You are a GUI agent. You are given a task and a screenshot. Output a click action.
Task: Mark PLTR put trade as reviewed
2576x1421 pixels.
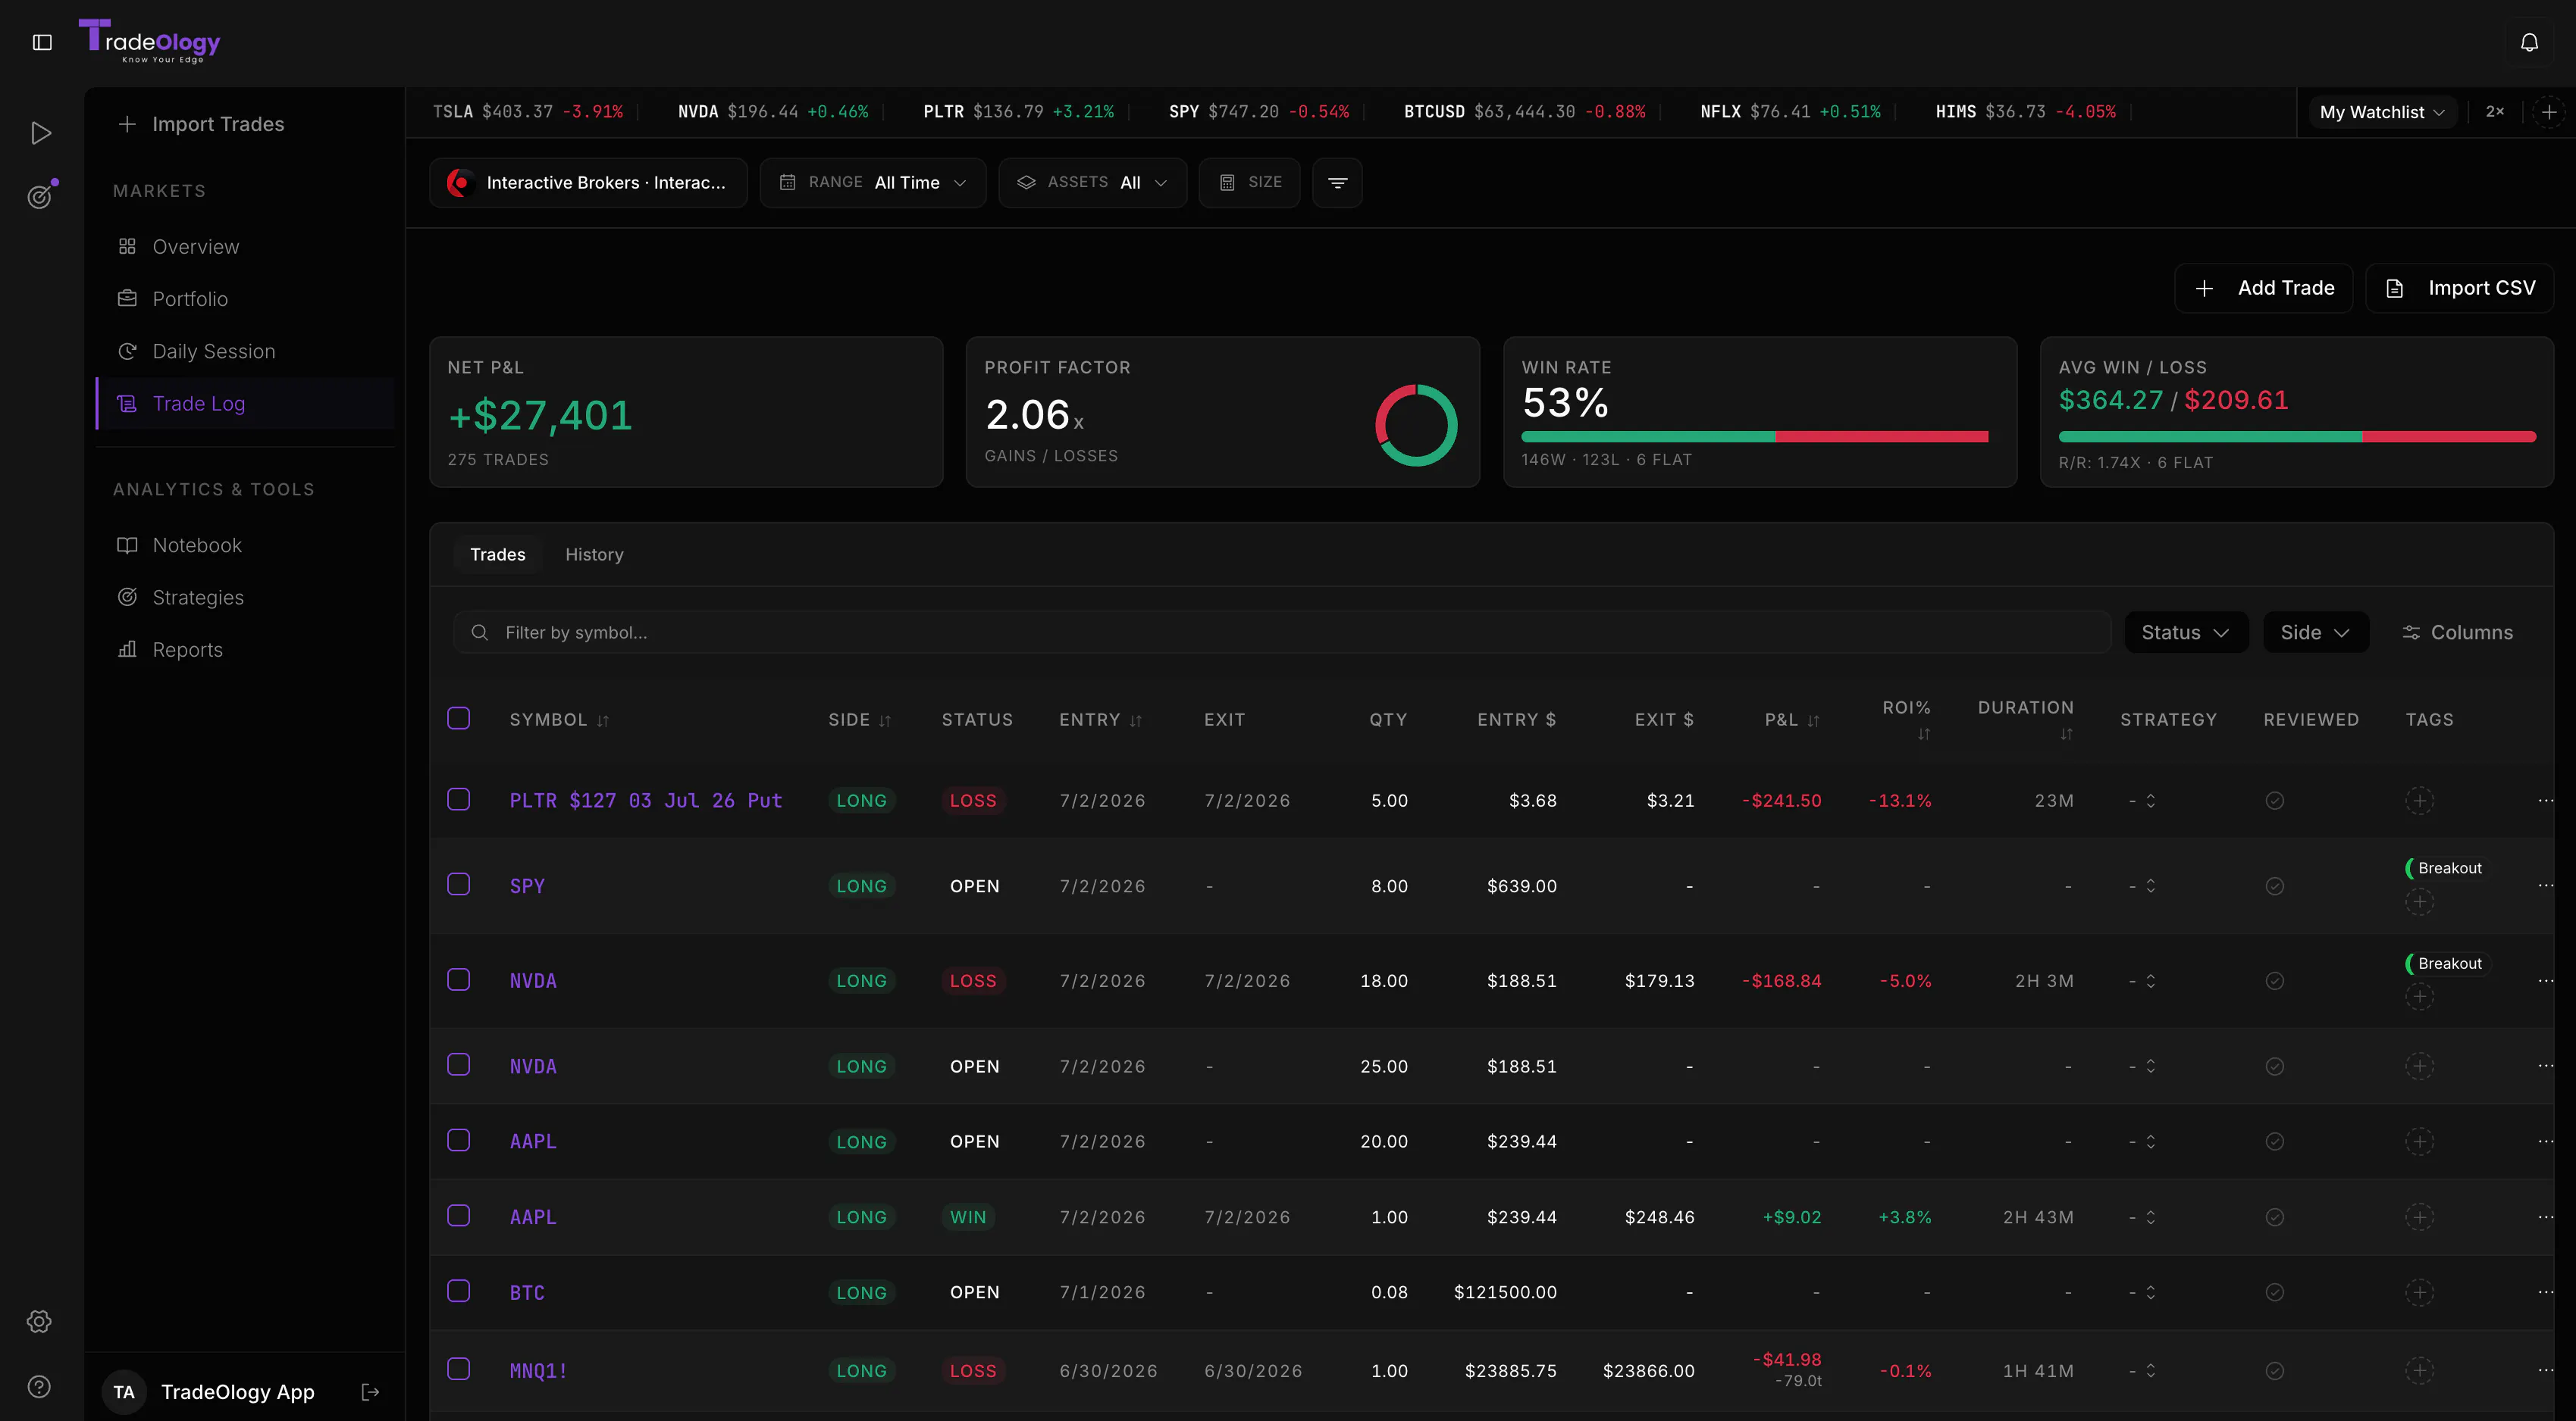(2274, 801)
